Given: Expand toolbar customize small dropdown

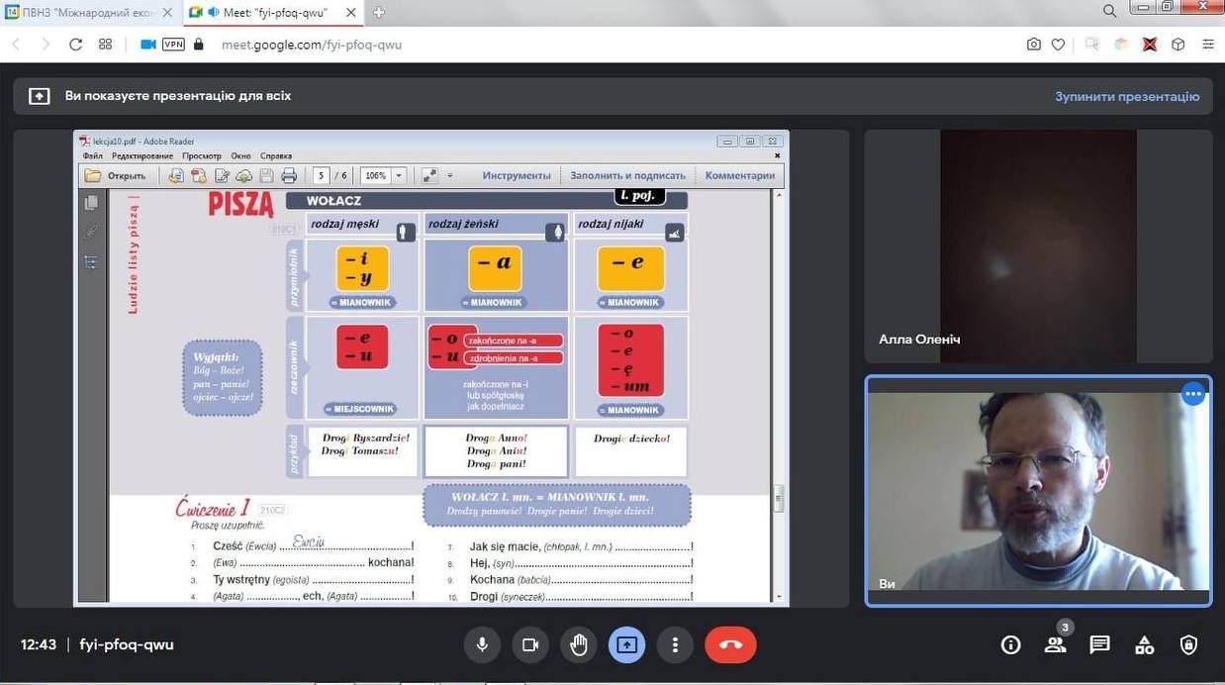Looking at the screenshot, I should click(450, 175).
